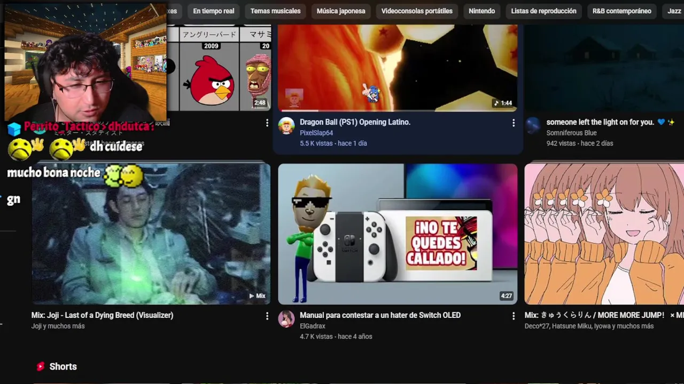Image resolution: width=684 pixels, height=384 pixels.
Task: Open options menu for Angry Birds video
Action: point(267,123)
